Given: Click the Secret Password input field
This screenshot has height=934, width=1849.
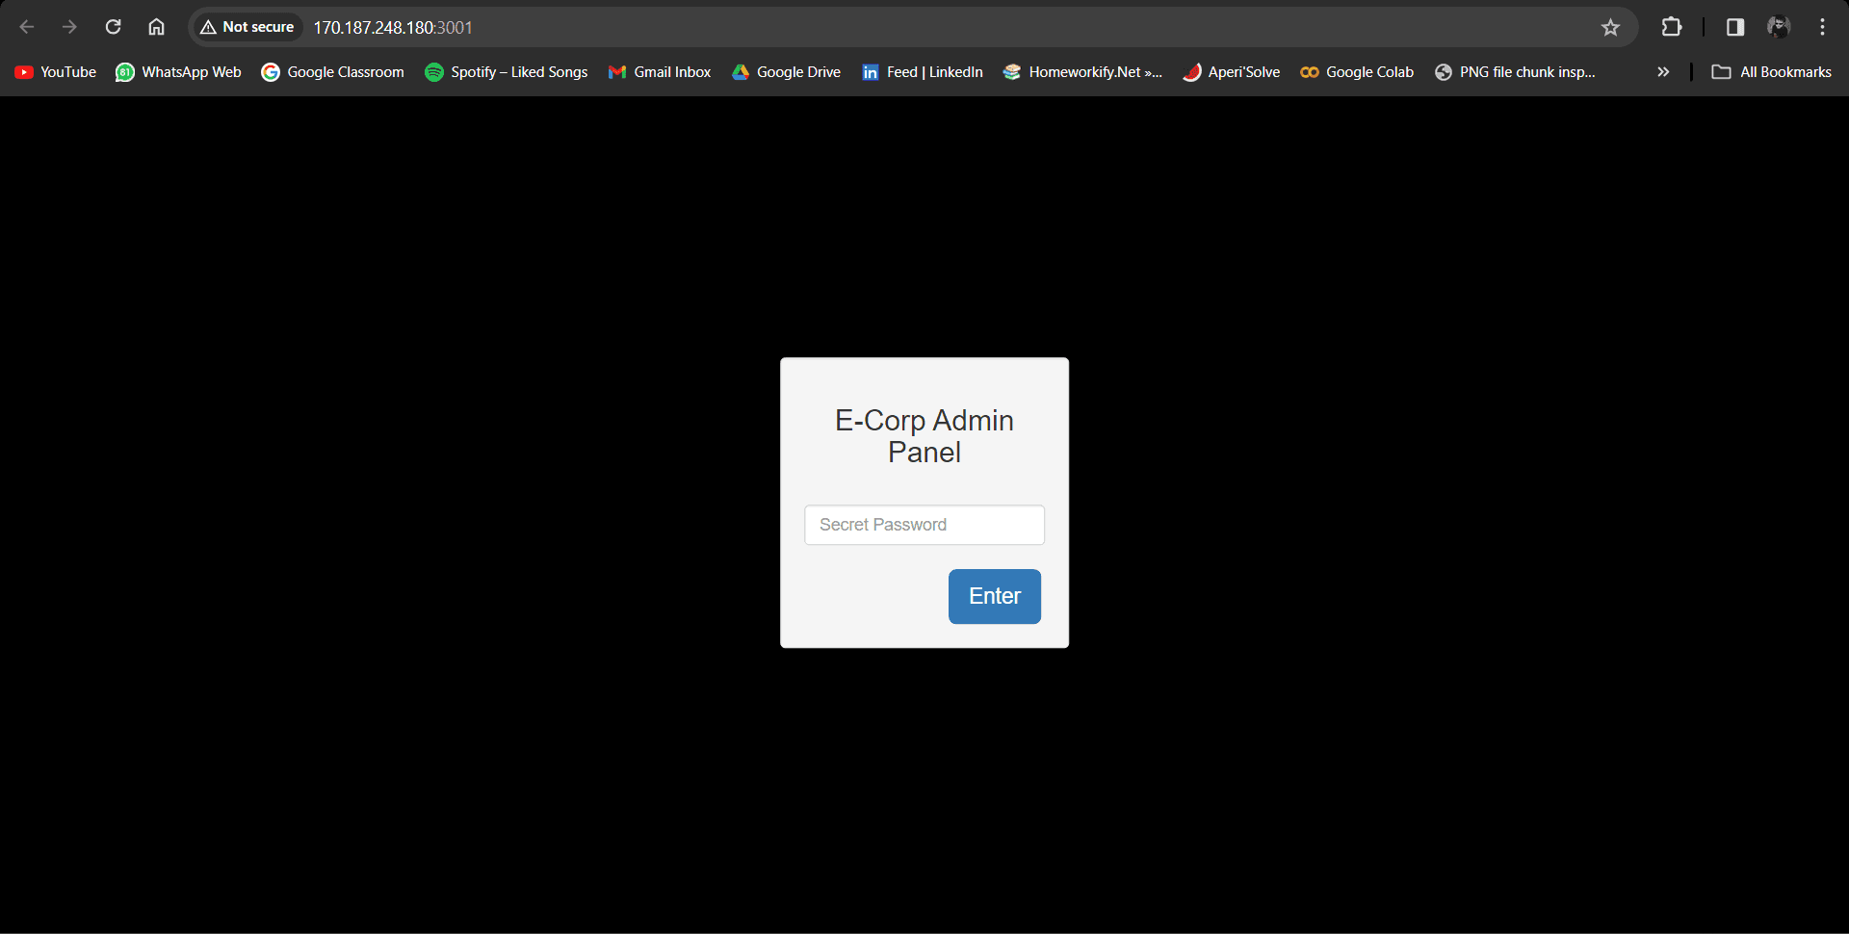Looking at the screenshot, I should [x=924, y=525].
